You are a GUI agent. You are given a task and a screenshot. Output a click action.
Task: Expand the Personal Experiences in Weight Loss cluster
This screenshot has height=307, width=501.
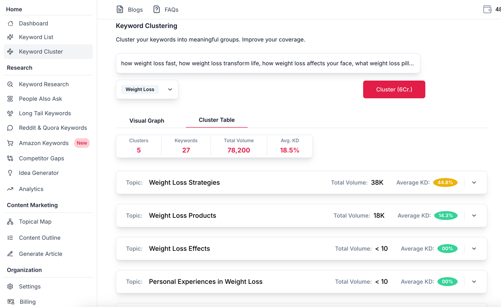tap(474, 281)
